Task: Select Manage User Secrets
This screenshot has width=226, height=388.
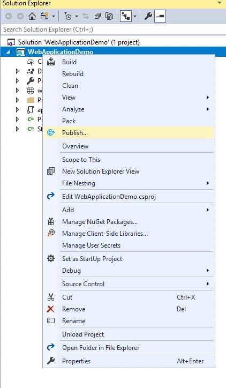Action: click(x=129, y=245)
